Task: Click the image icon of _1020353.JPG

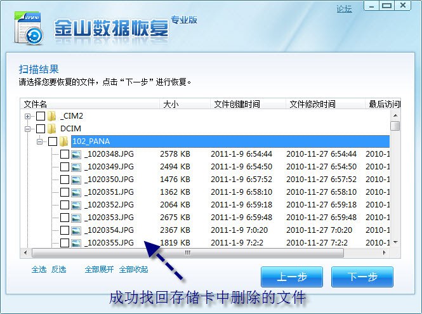Action: click(76, 218)
